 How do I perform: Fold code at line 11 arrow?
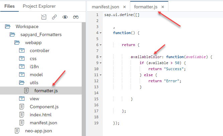[x=100, y=75]
